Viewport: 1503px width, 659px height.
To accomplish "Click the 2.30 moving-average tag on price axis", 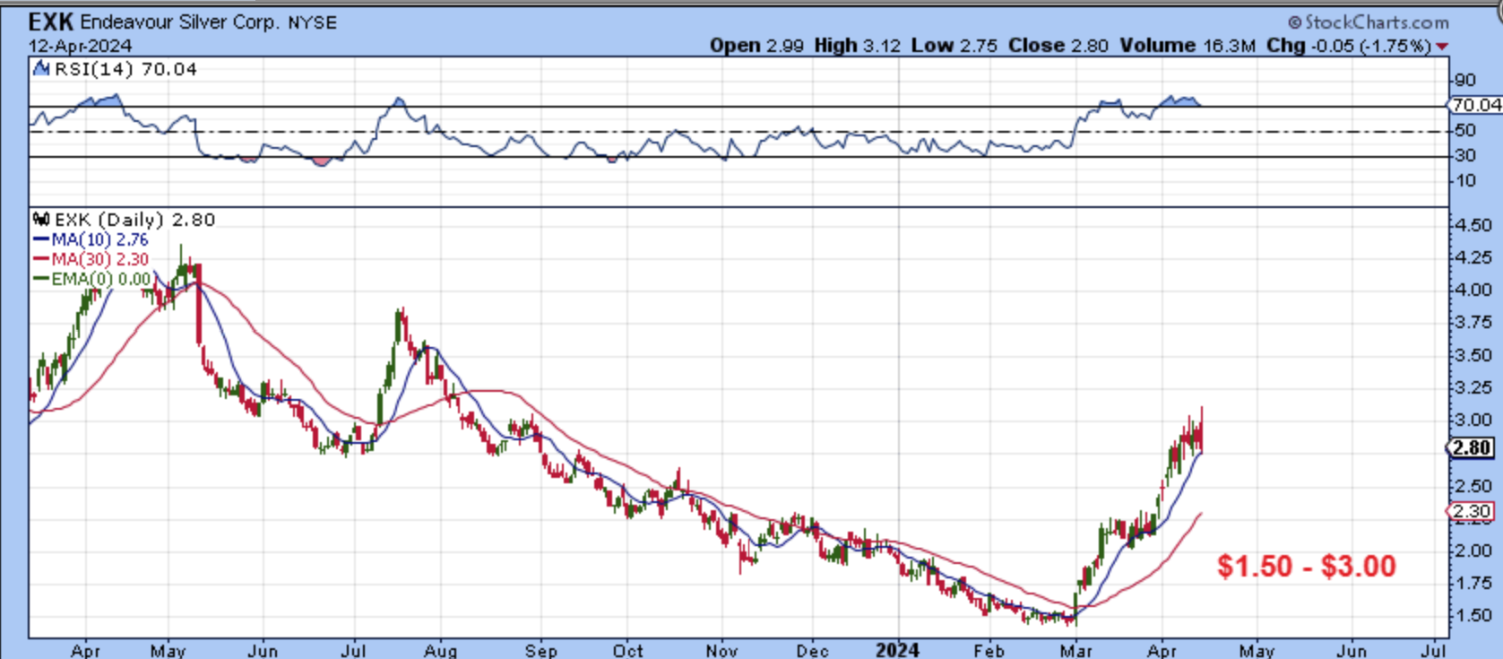I will (x=1471, y=512).
